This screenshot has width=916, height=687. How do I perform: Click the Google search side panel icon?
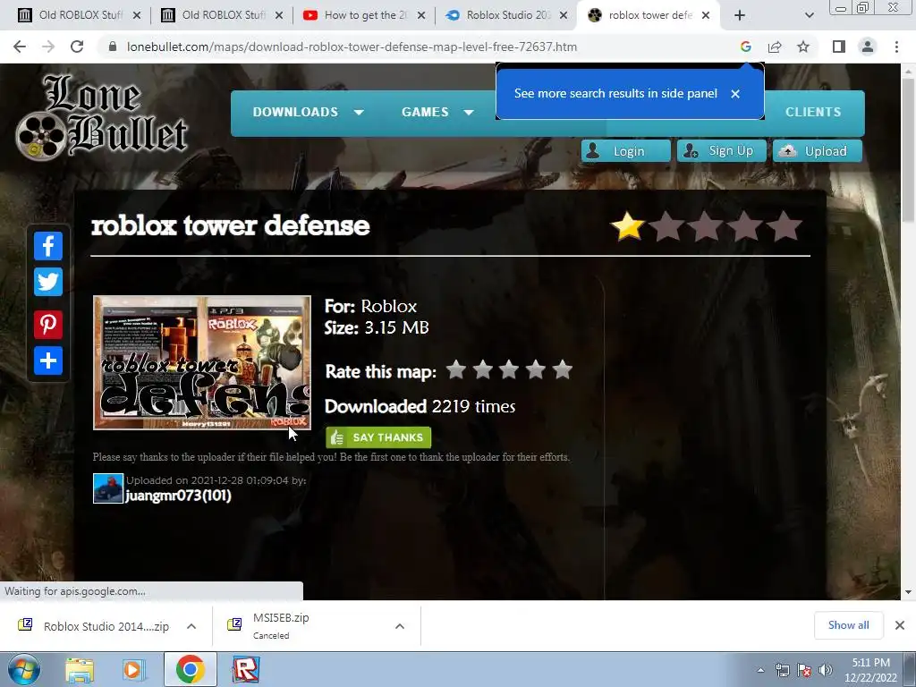745,47
